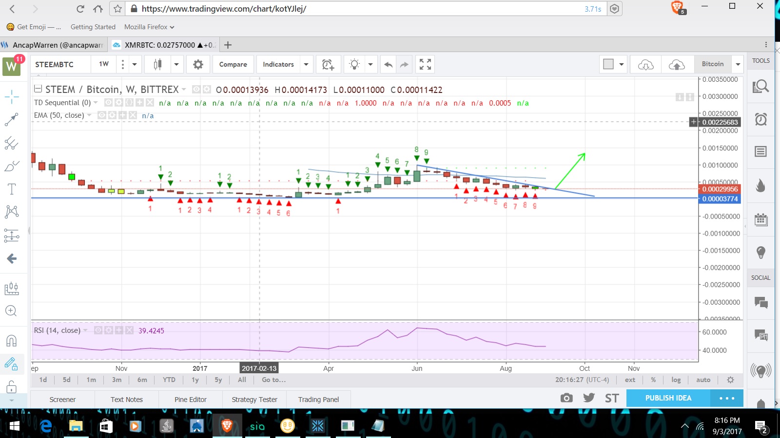Viewport: 780px width, 438px height.
Task: Share chart via Twitter bird icon
Action: click(x=589, y=398)
